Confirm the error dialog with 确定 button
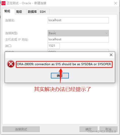The image size is (120, 135). pyautogui.click(x=60, y=76)
